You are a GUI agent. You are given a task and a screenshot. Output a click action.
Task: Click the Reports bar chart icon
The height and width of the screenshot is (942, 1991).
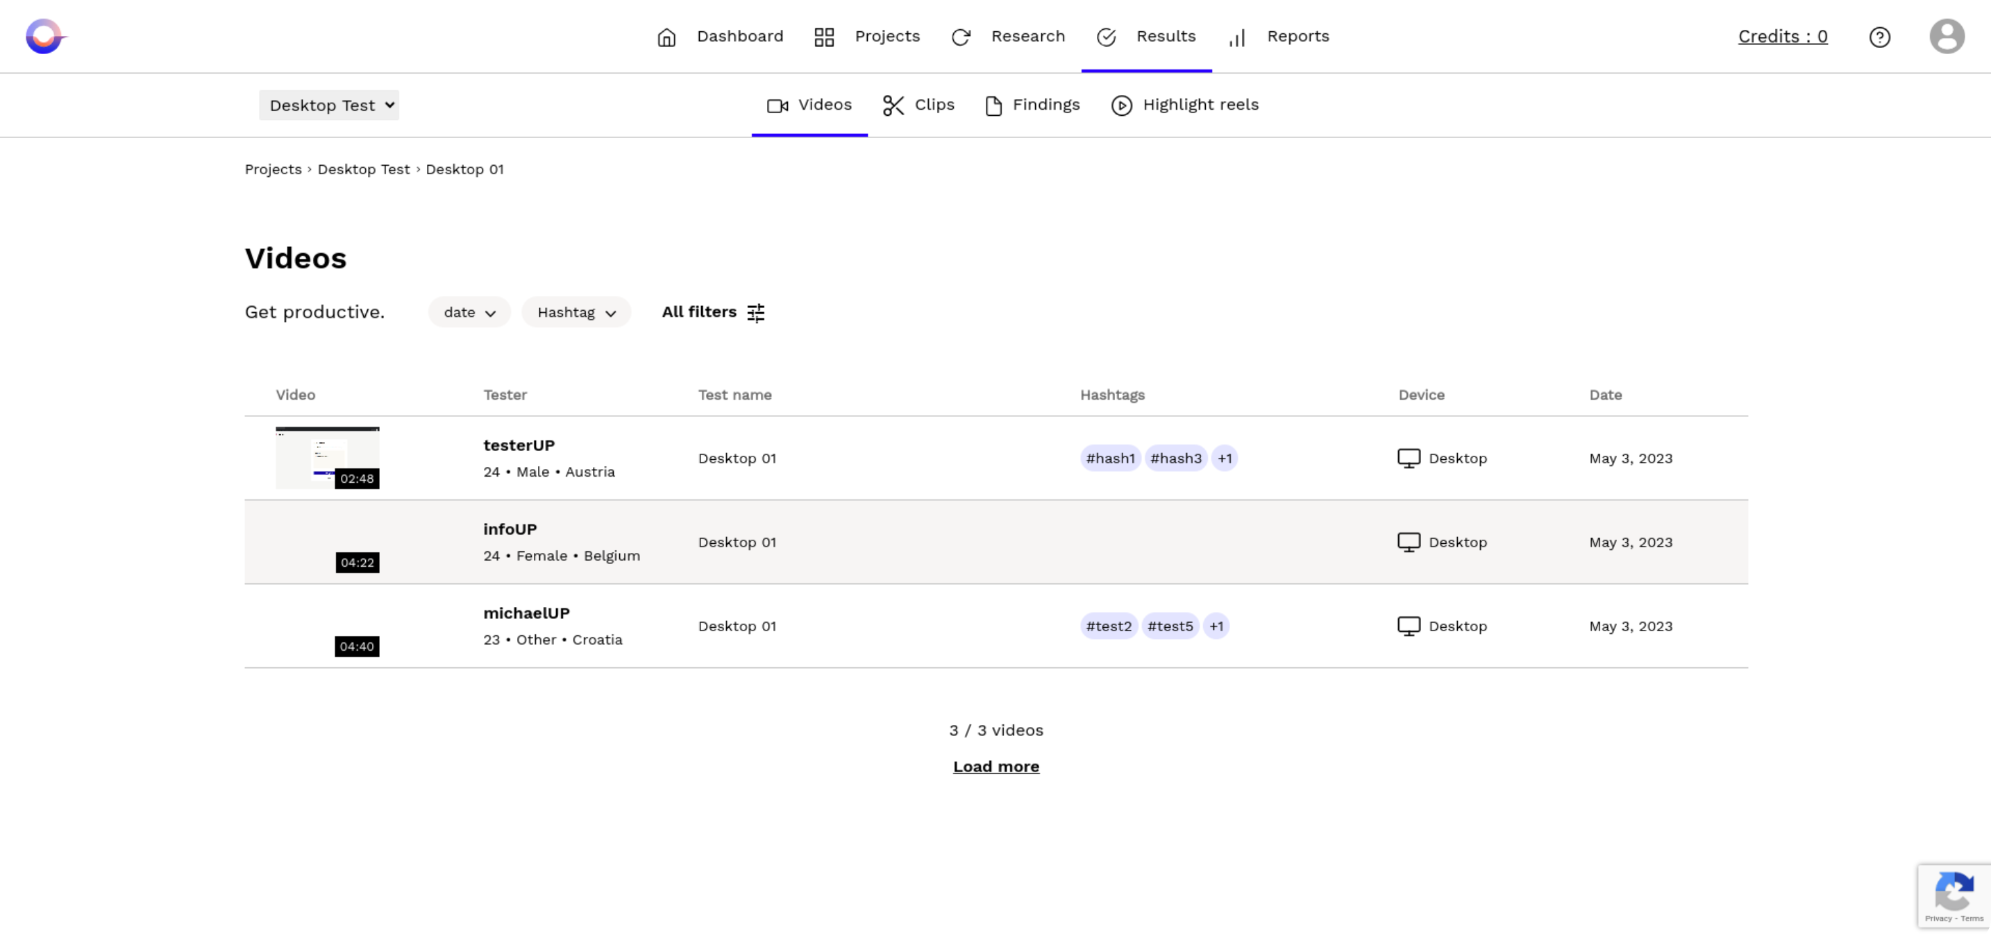1238,35
